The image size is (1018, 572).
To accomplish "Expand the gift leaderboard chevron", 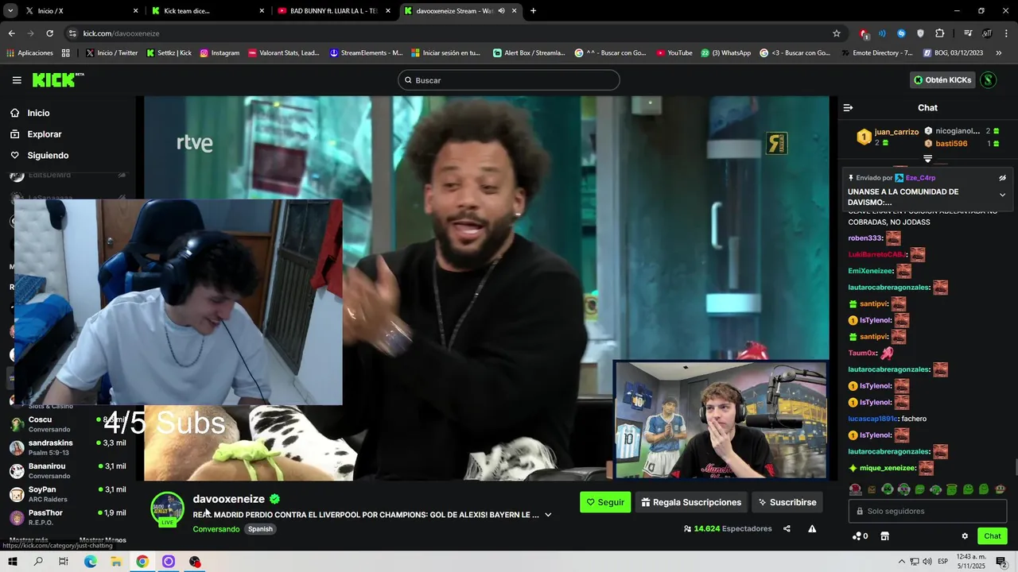I will (x=927, y=160).
